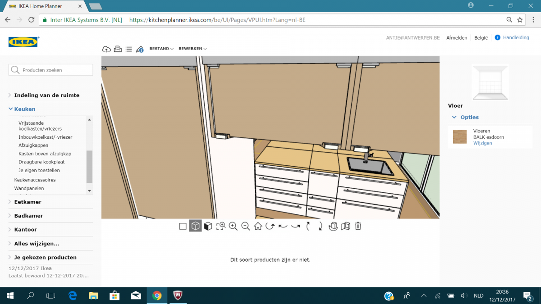Image resolution: width=541 pixels, height=304 pixels.
Task: Reset view with the home icon
Action: point(258,226)
